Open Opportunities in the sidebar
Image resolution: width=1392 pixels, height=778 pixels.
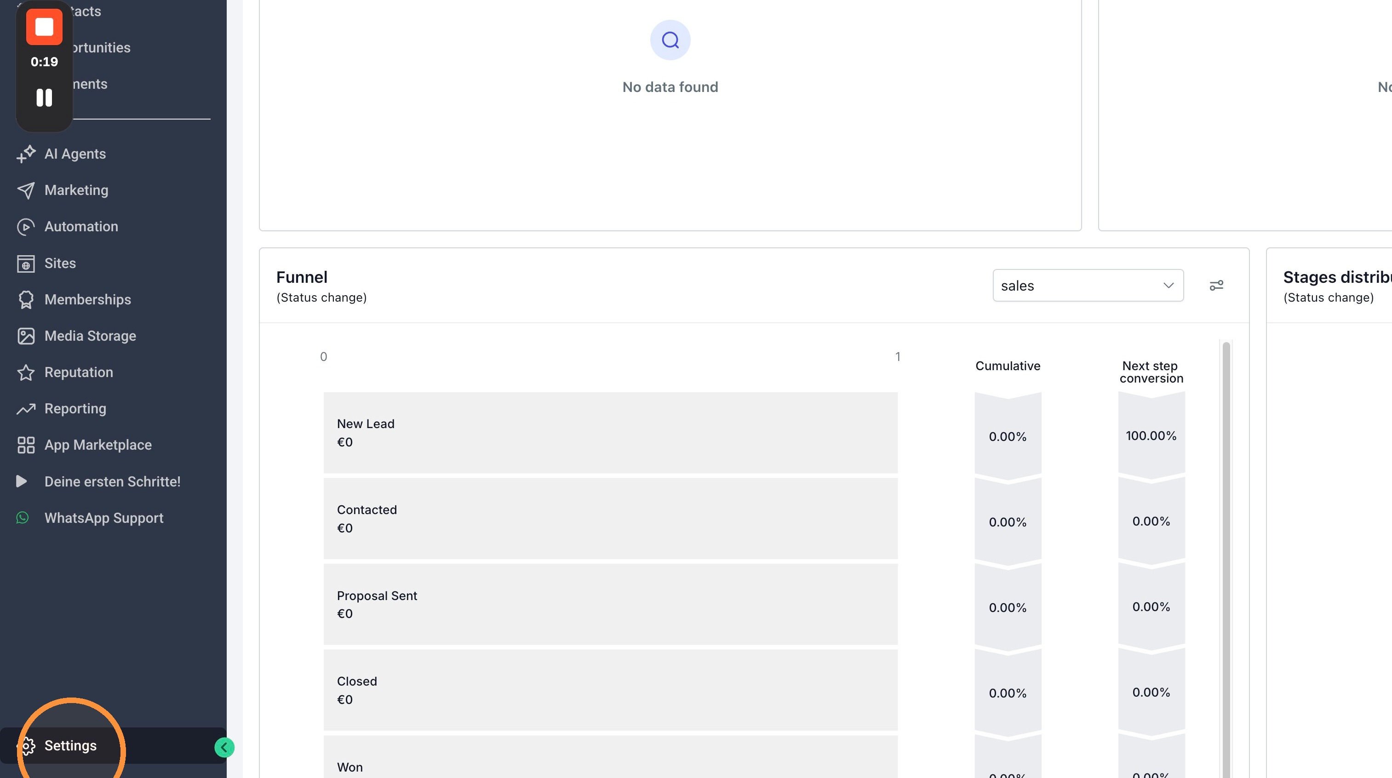pos(102,47)
